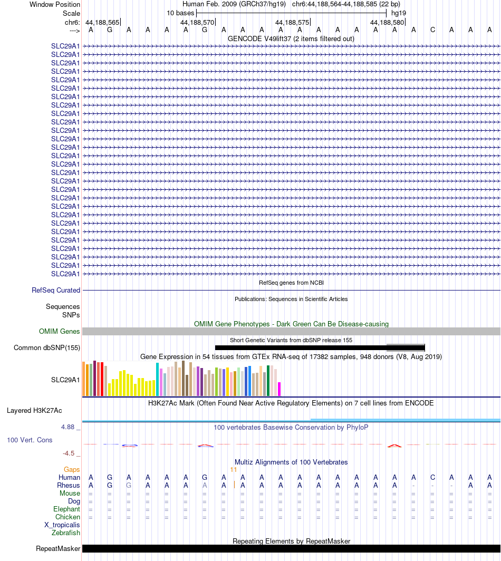The width and height of the screenshot is (501, 561).
Task: Click the magenta last bar in GTEx chart
Action: (x=279, y=389)
